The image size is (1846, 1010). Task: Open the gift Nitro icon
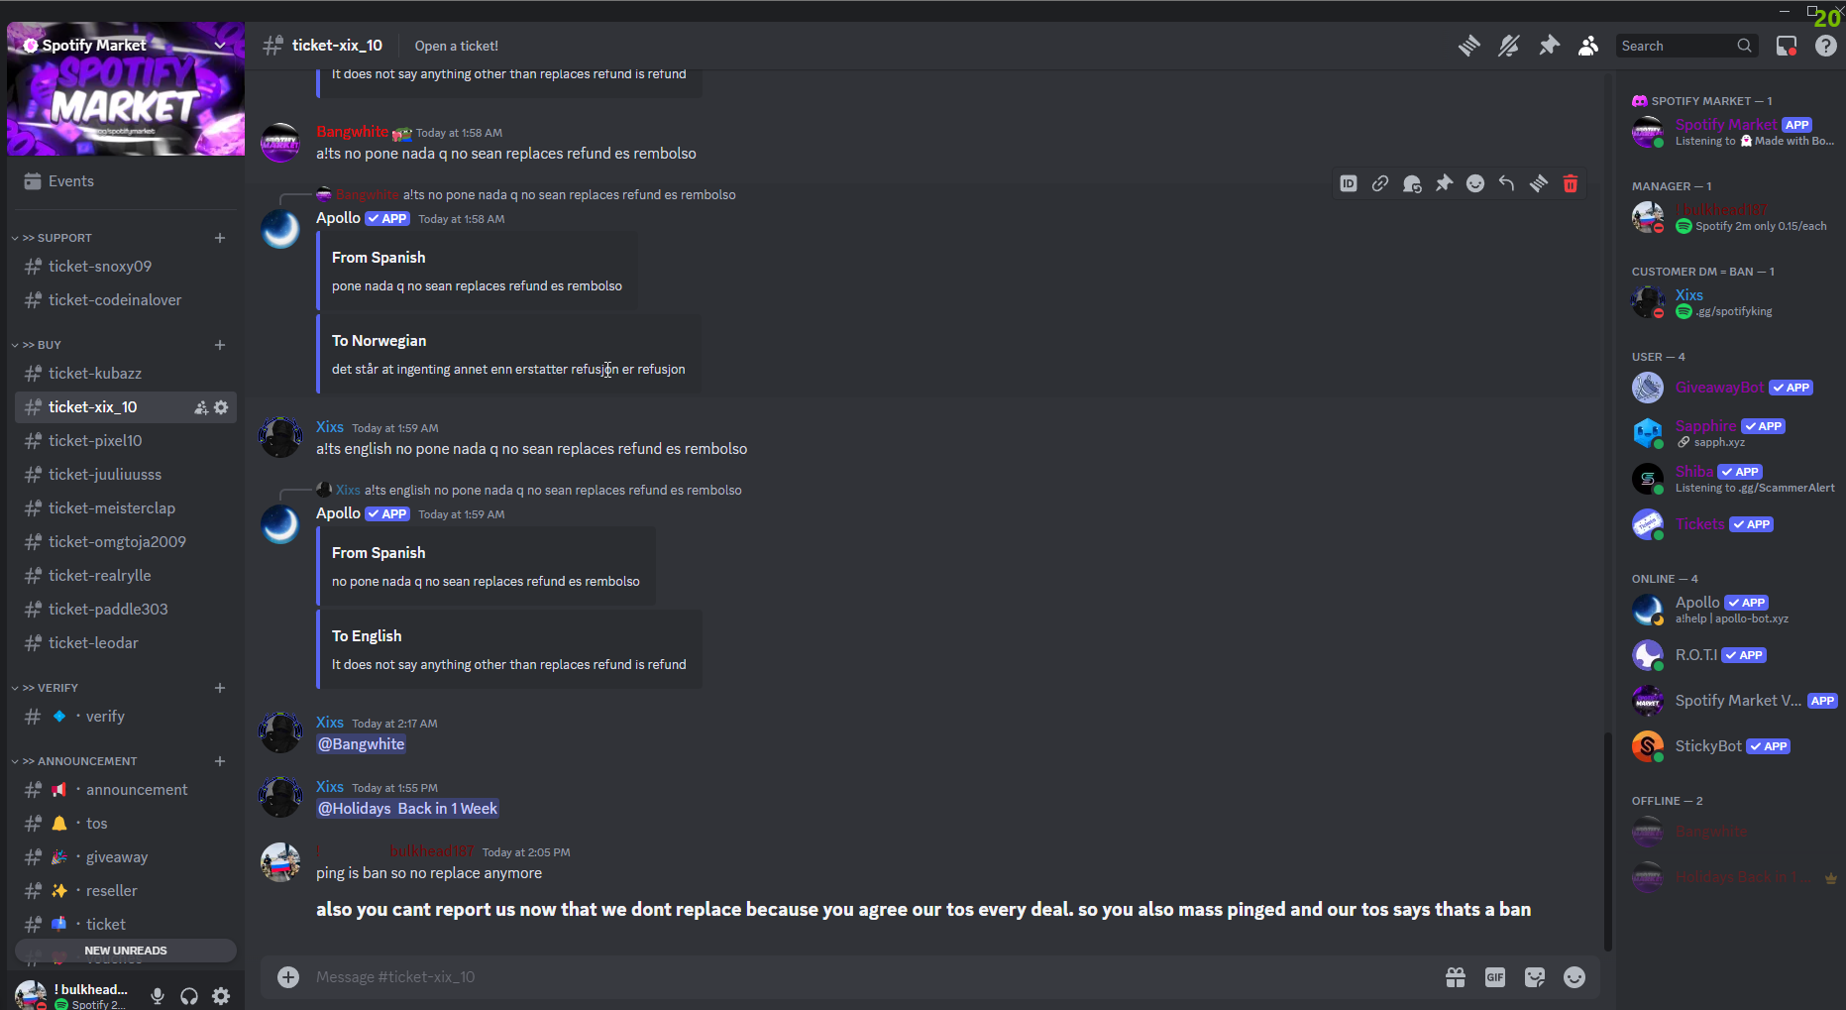click(1456, 977)
